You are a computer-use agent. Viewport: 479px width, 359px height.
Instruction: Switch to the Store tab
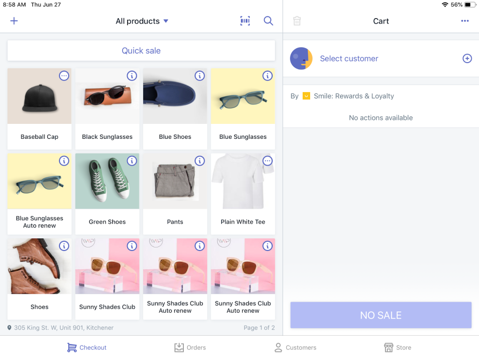coord(398,347)
